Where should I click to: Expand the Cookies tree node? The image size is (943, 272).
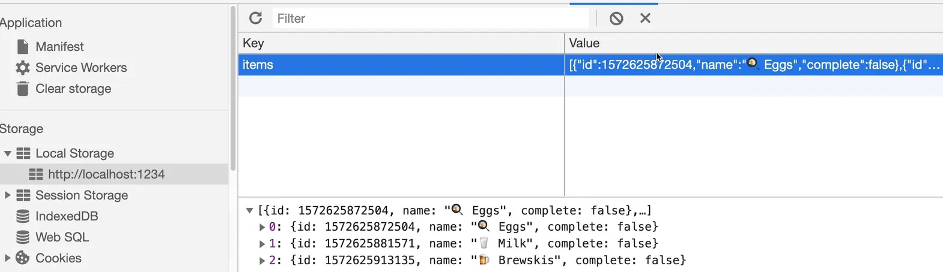point(8,258)
